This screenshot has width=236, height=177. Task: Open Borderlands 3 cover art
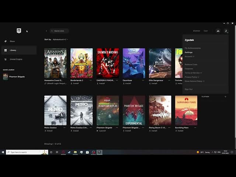81,63
